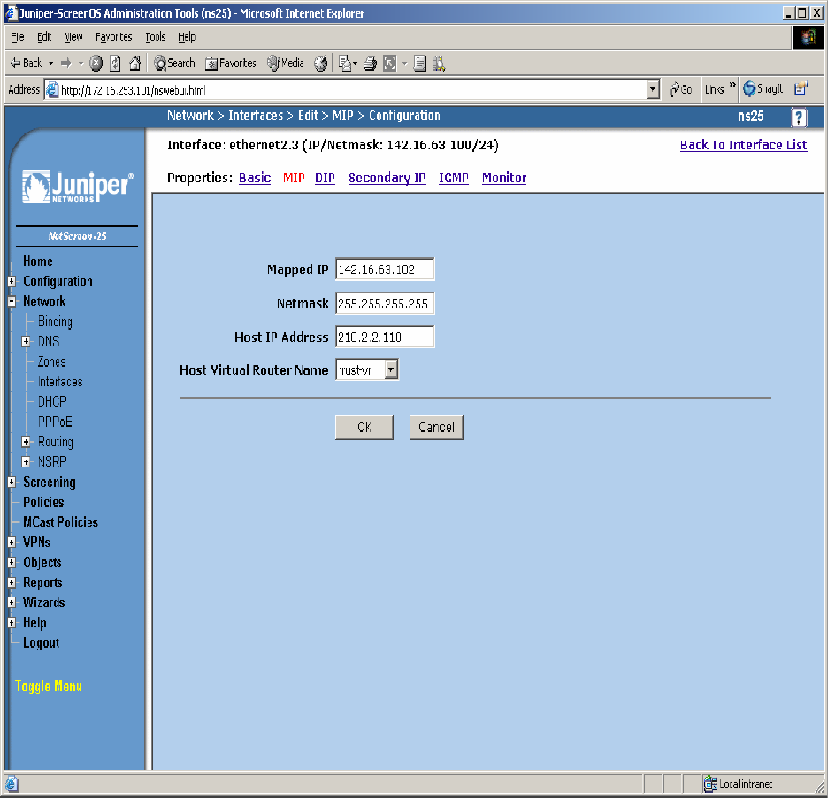Image resolution: width=828 pixels, height=798 pixels.
Task: Open the Media toolbar button
Action: [x=286, y=64]
